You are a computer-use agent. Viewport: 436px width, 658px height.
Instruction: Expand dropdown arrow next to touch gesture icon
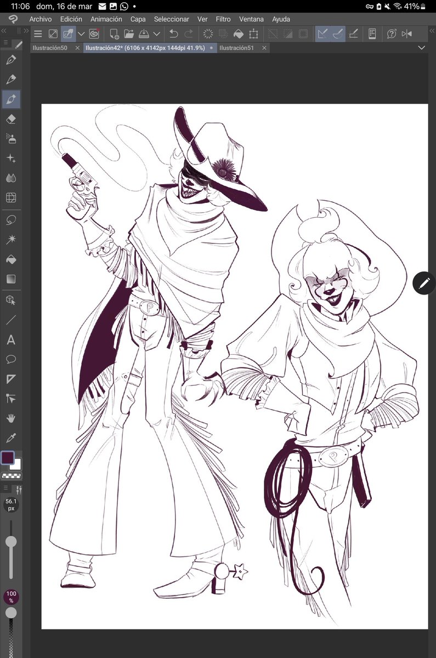[81, 34]
